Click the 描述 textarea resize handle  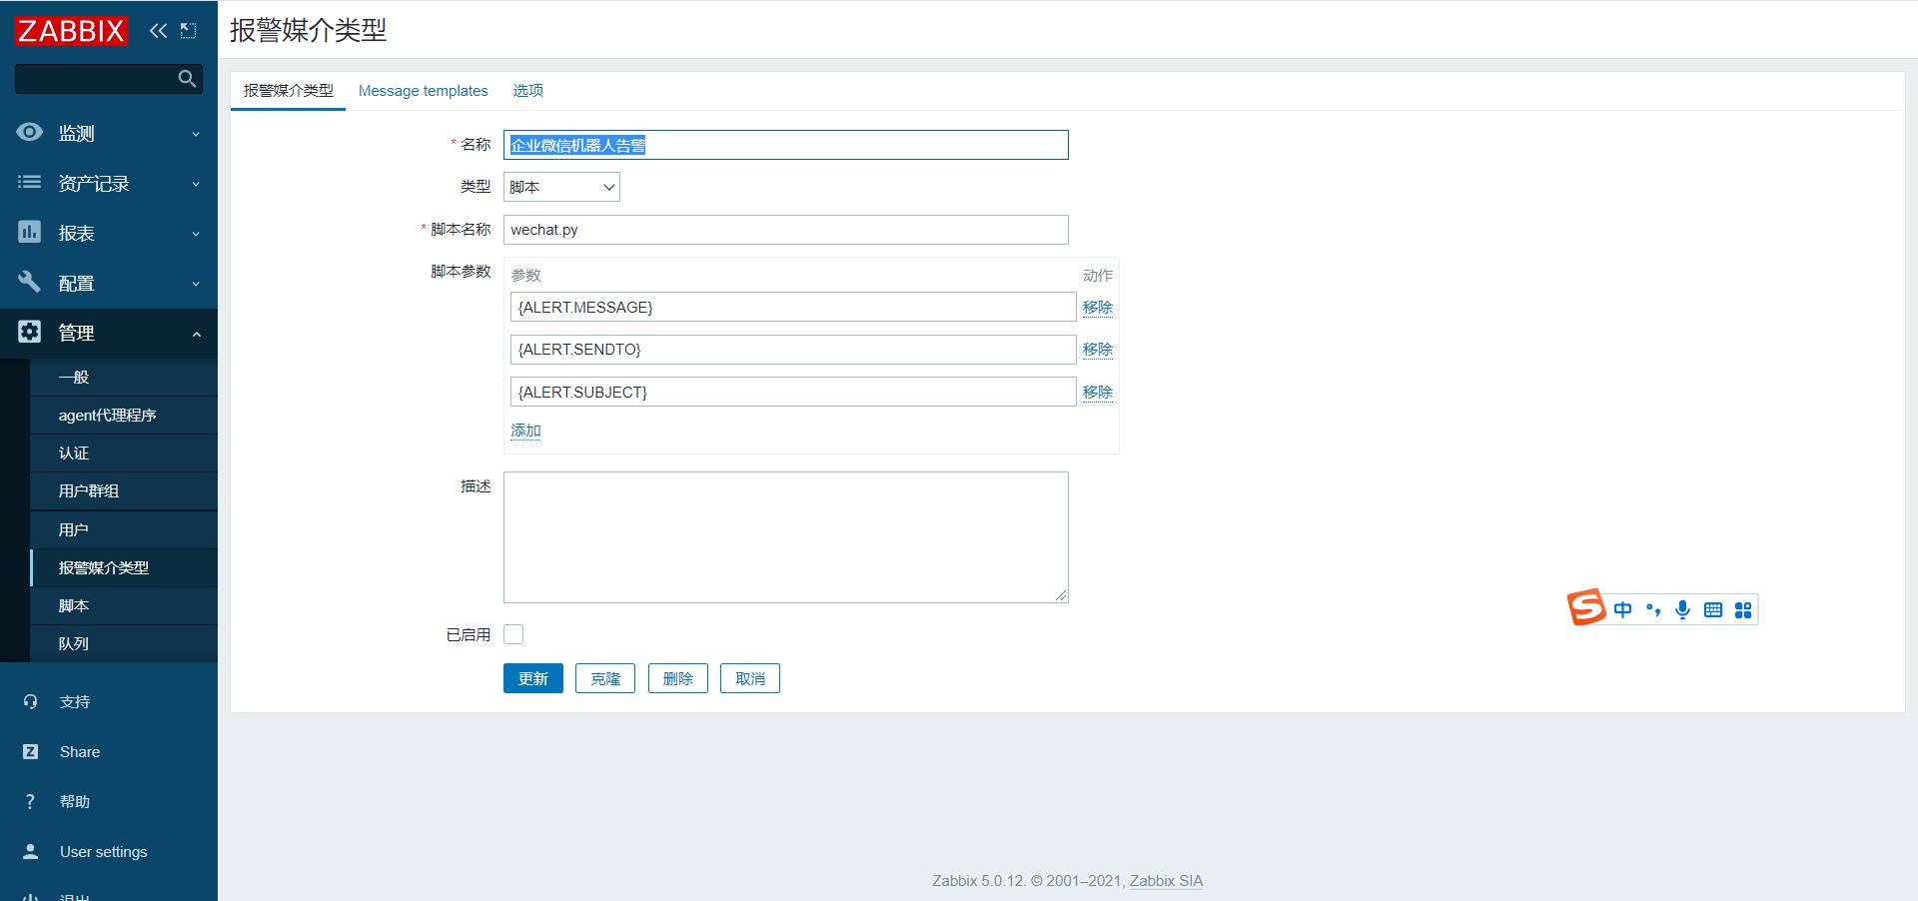pos(1061,595)
